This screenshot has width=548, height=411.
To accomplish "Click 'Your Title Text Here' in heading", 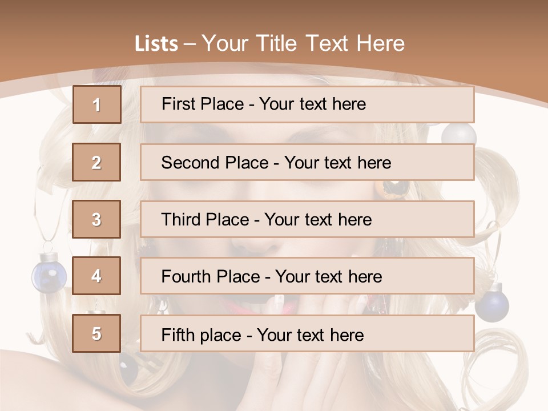I will pos(303,43).
